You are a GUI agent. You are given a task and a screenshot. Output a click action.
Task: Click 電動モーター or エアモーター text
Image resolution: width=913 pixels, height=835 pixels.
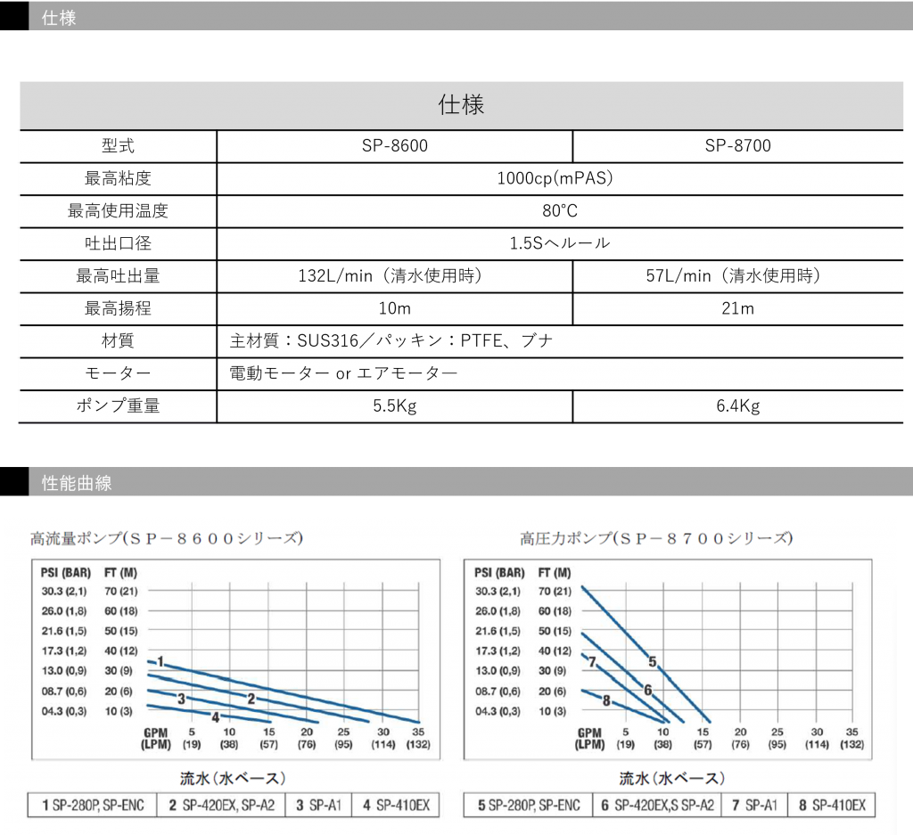click(x=343, y=373)
